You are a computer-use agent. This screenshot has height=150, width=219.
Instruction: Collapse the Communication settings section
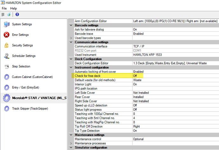pos(71,42)
